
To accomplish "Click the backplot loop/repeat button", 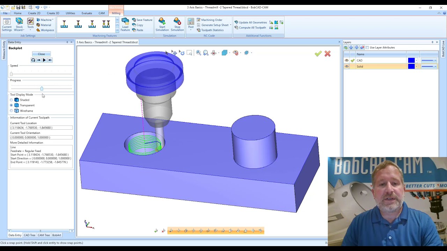I will click(x=33, y=60).
